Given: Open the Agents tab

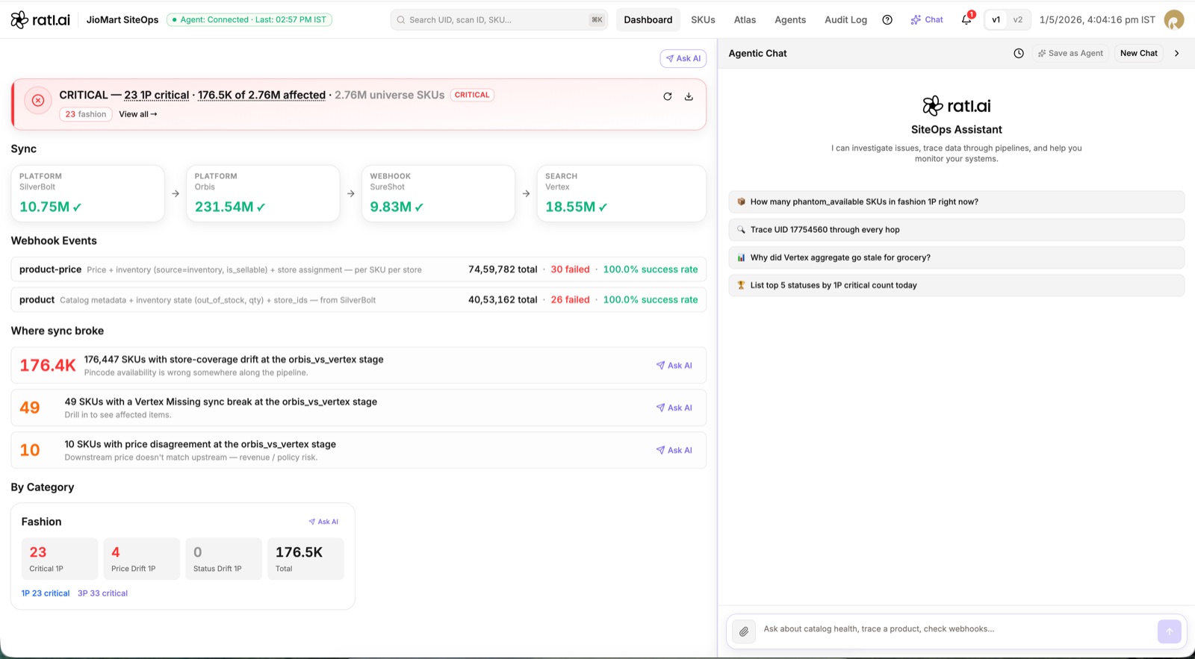Looking at the screenshot, I should click(790, 20).
